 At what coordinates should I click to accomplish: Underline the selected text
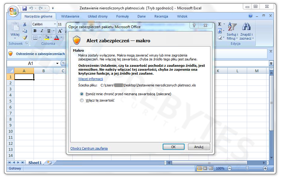[48, 31]
